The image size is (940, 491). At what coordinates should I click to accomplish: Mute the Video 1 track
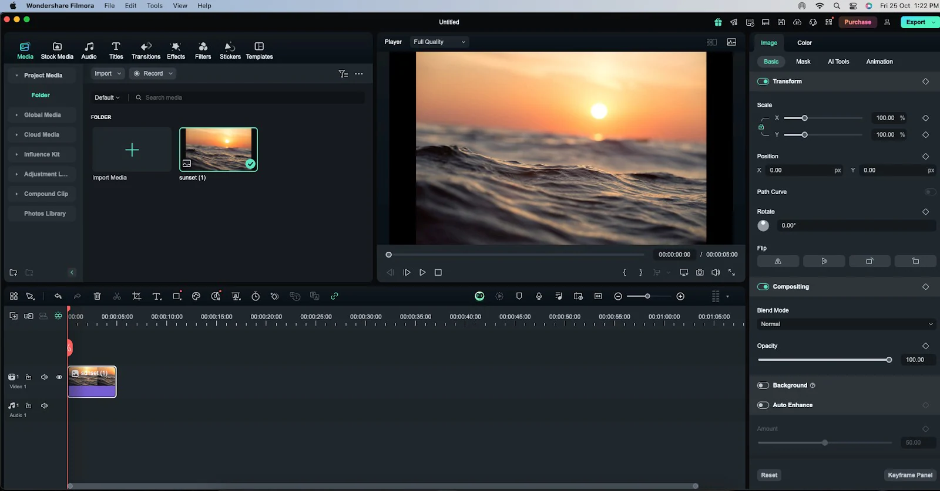tap(44, 377)
